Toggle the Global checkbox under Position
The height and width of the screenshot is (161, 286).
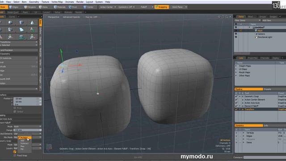pyautogui.click(x=15, y=111)
